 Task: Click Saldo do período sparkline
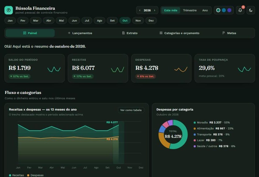54,69
